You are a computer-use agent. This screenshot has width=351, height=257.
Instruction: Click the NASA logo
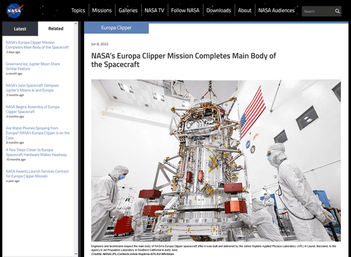[14, 11]
